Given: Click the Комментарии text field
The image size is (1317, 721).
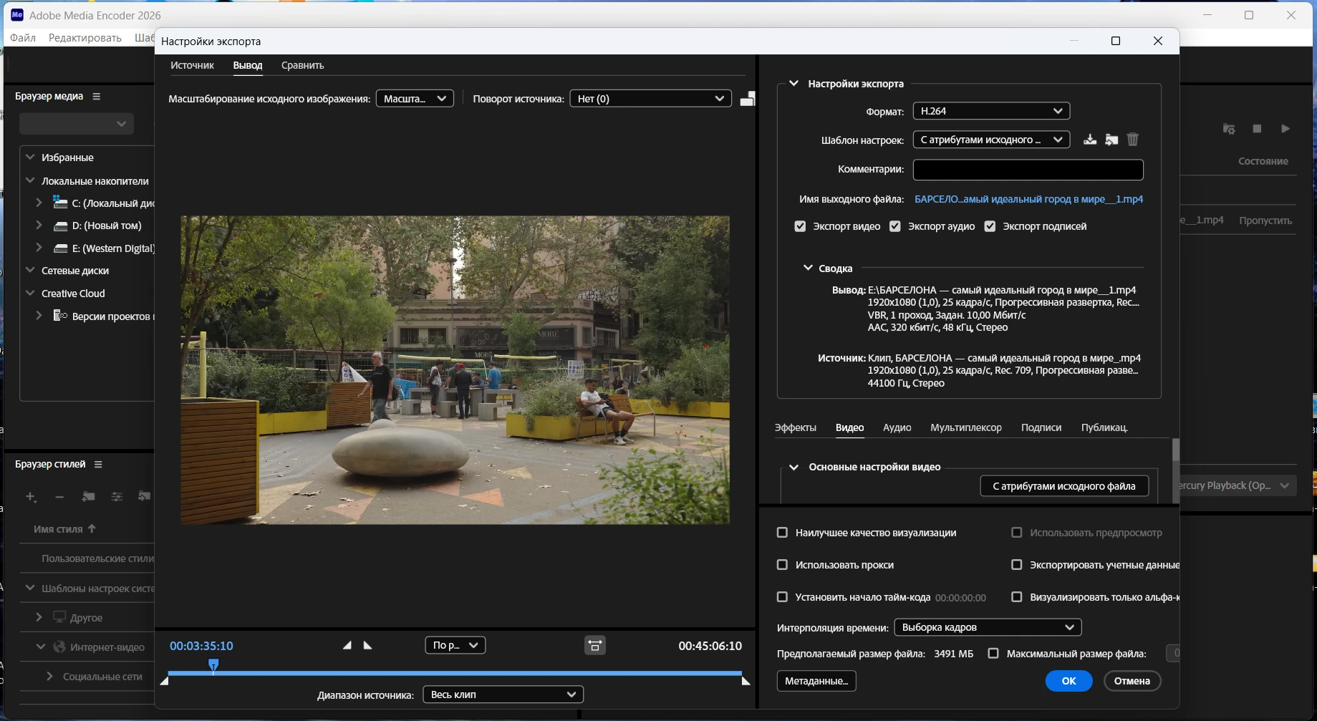Looking at the screenshot, I should 1028,170.
